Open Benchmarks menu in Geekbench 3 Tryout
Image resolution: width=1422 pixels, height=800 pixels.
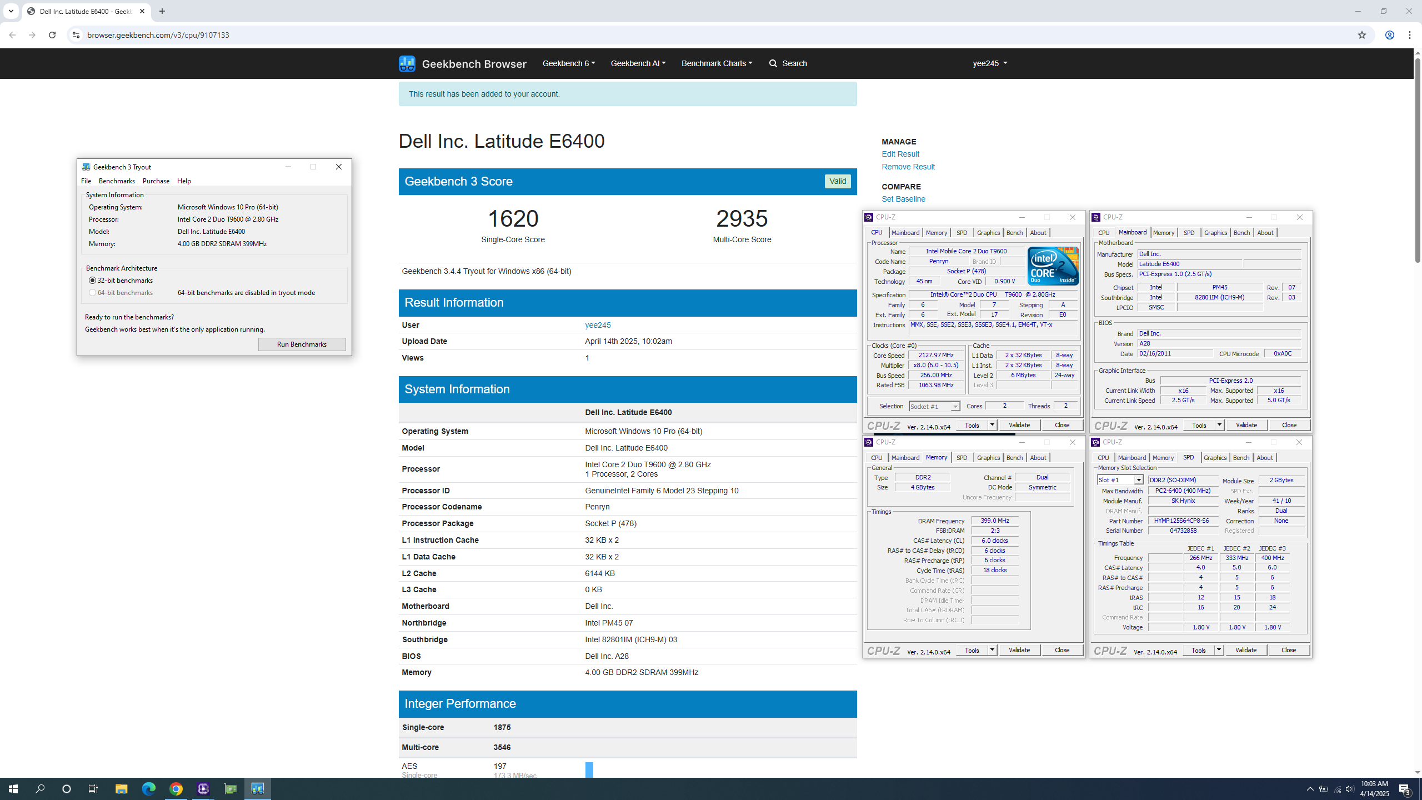(117, 181)
